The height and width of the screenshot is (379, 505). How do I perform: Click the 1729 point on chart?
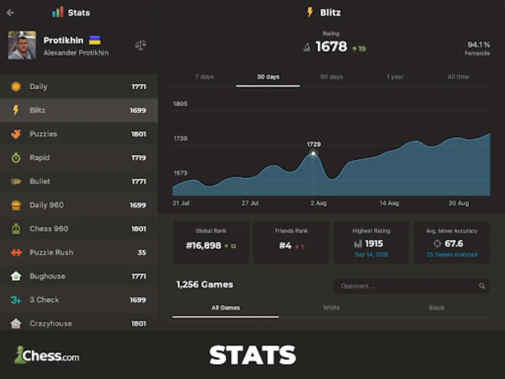(x=313, y=153)
